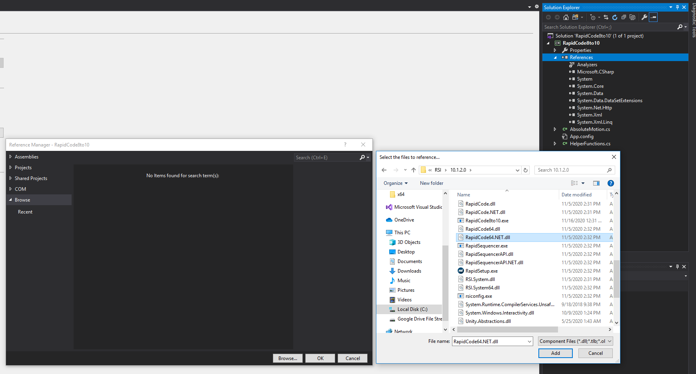Click the Pending Changes Filter clock icon
Screen dimensions: 696x374
coord(593,17)
